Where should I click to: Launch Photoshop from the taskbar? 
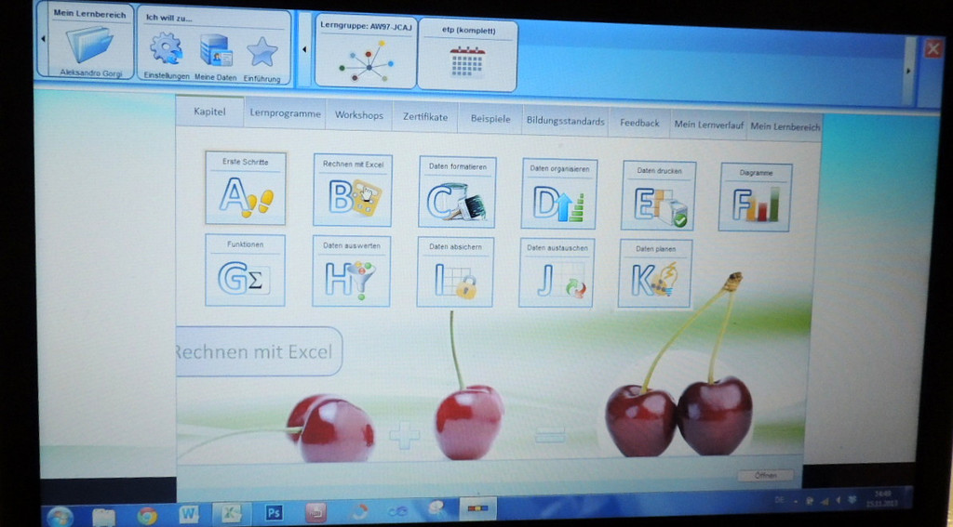275,512
